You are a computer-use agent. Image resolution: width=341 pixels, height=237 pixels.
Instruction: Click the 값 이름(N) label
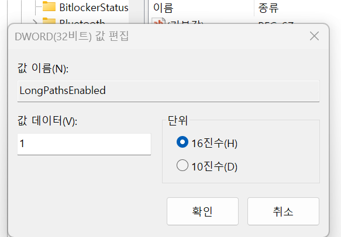point(43,68)
